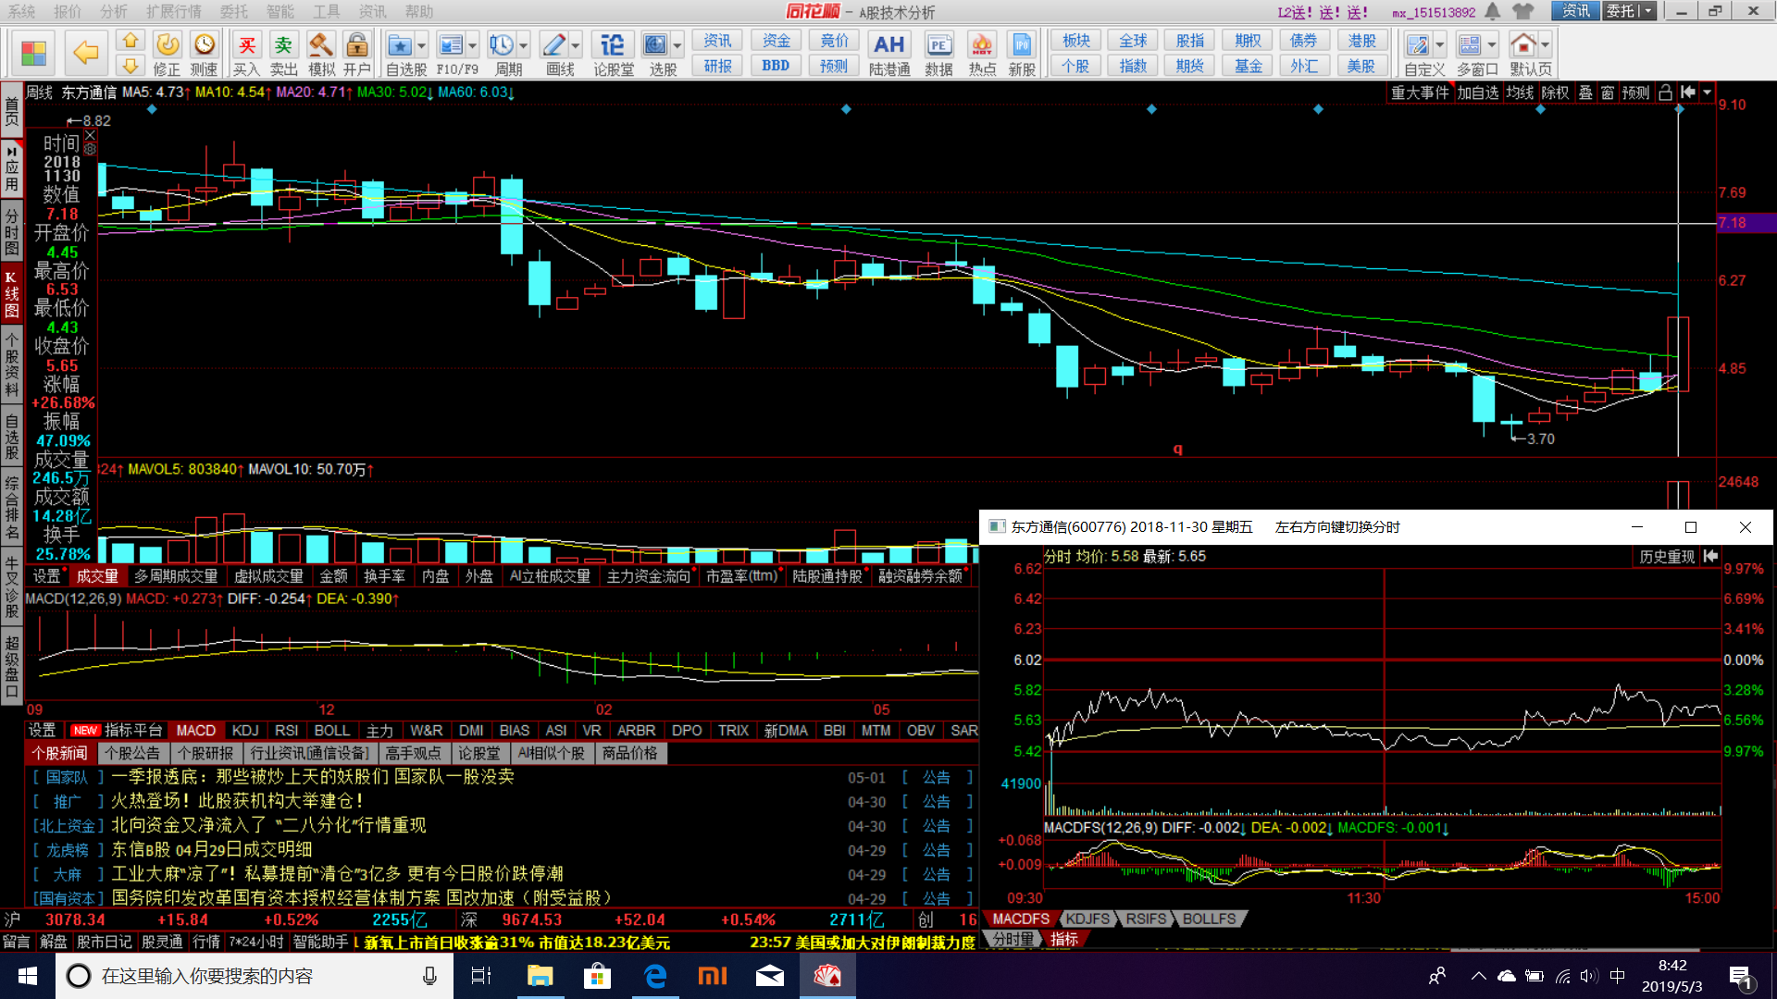Image resolution: width=1777 pixels, height=999 pixels.
Task: Select the 个股公告 news tab
Action: (x=132, y=754)
